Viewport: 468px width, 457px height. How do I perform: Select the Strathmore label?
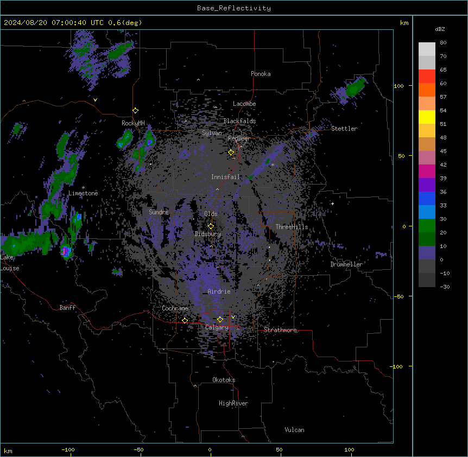coord(280,330)
